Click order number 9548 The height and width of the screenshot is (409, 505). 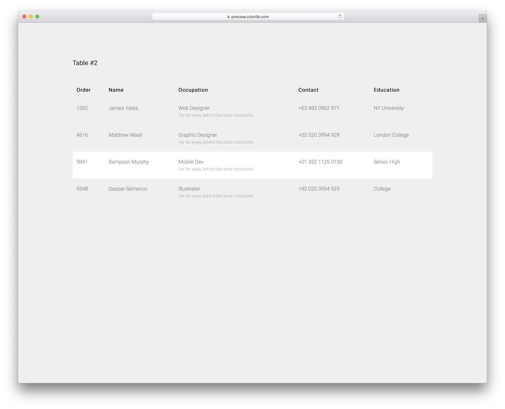tap(82, 189)
